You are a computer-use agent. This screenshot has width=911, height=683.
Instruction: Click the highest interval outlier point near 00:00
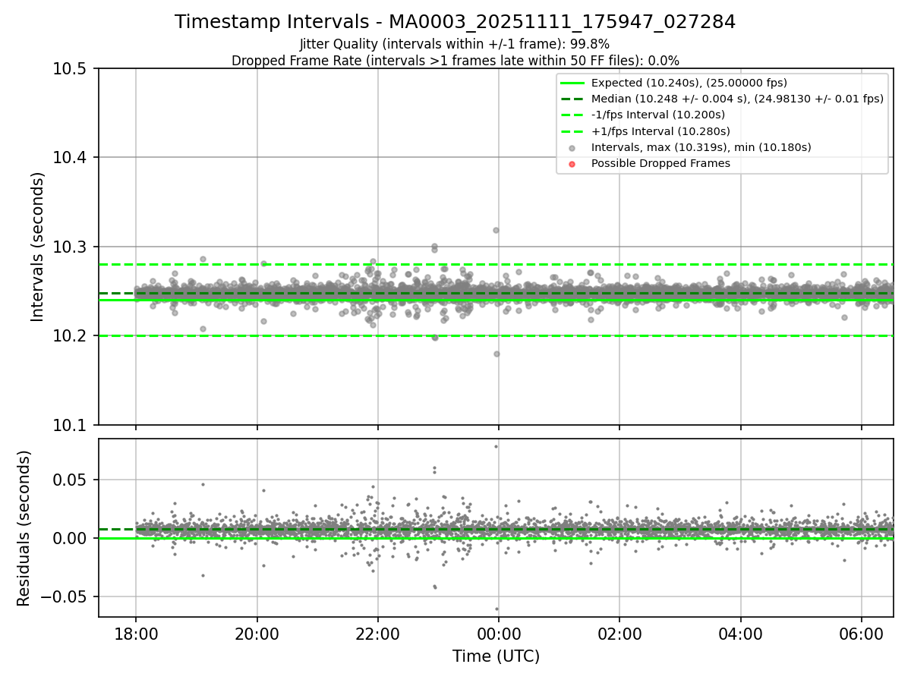click(x=496, y=230)
